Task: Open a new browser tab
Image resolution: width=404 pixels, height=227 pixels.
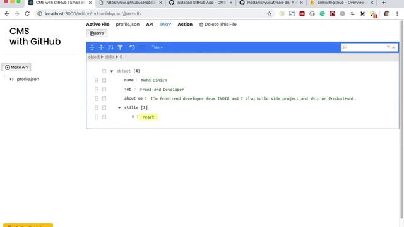Action: [x=384, y=3]
